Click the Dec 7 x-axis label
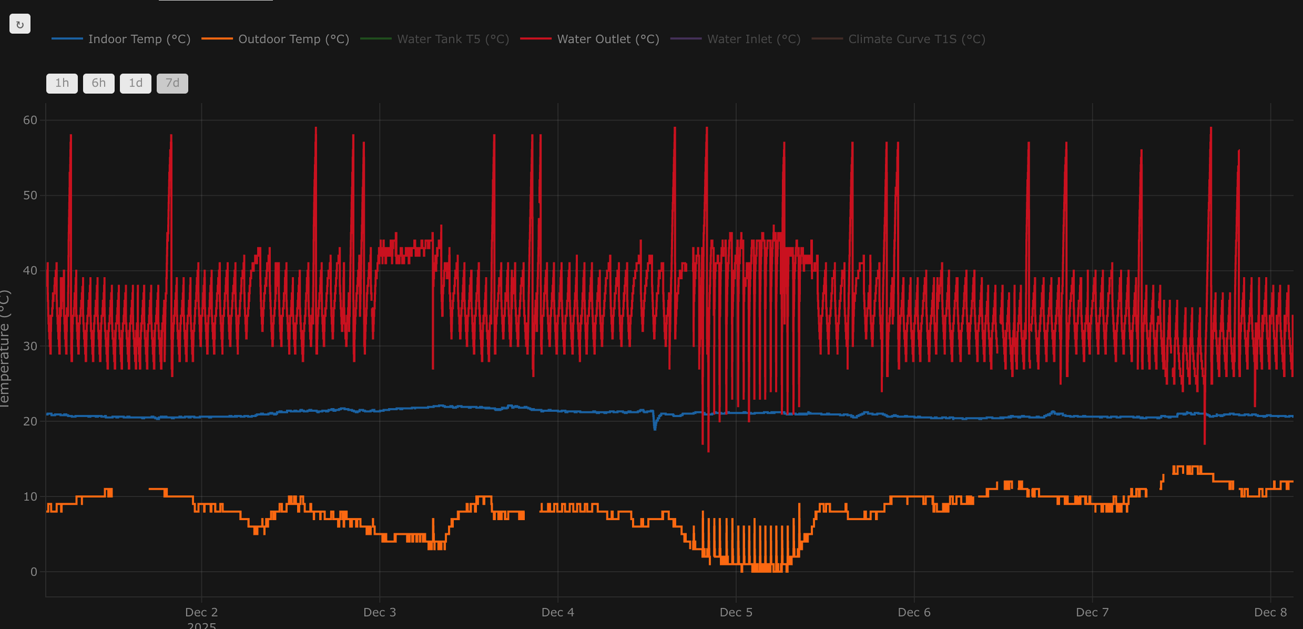 point(1092,612)
